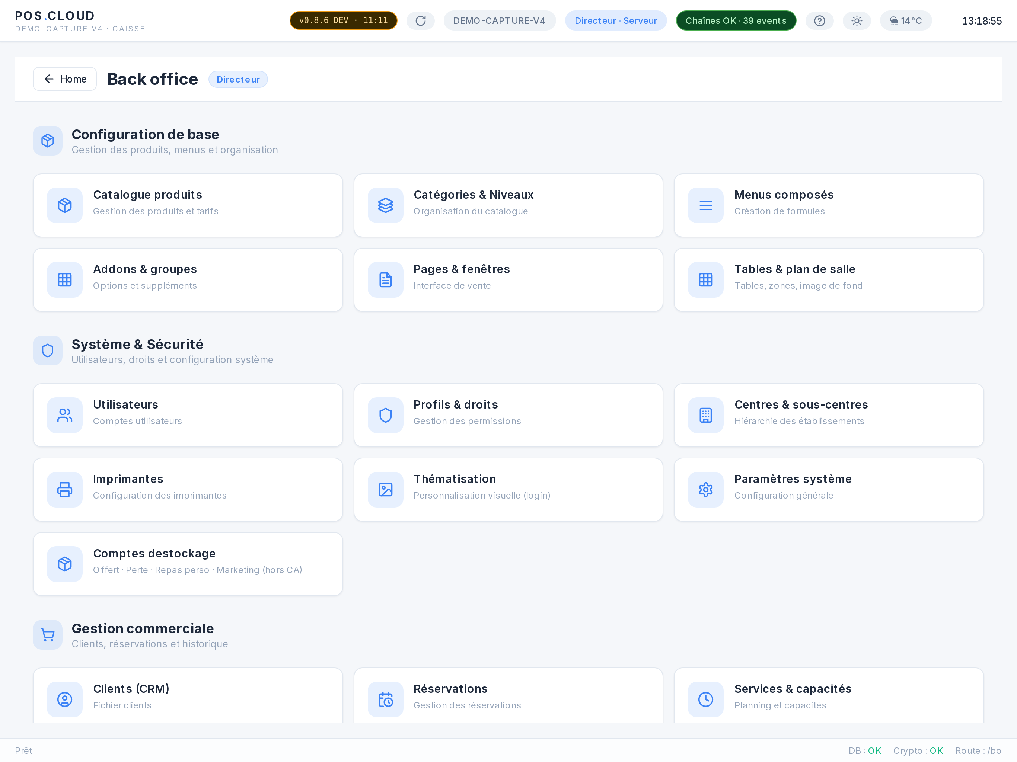Image resolution: width=1017 pixels, height=762 pixels.
Task: Click the Catégories & Niveaux layers icon
Action: click(x=385, y=205)
